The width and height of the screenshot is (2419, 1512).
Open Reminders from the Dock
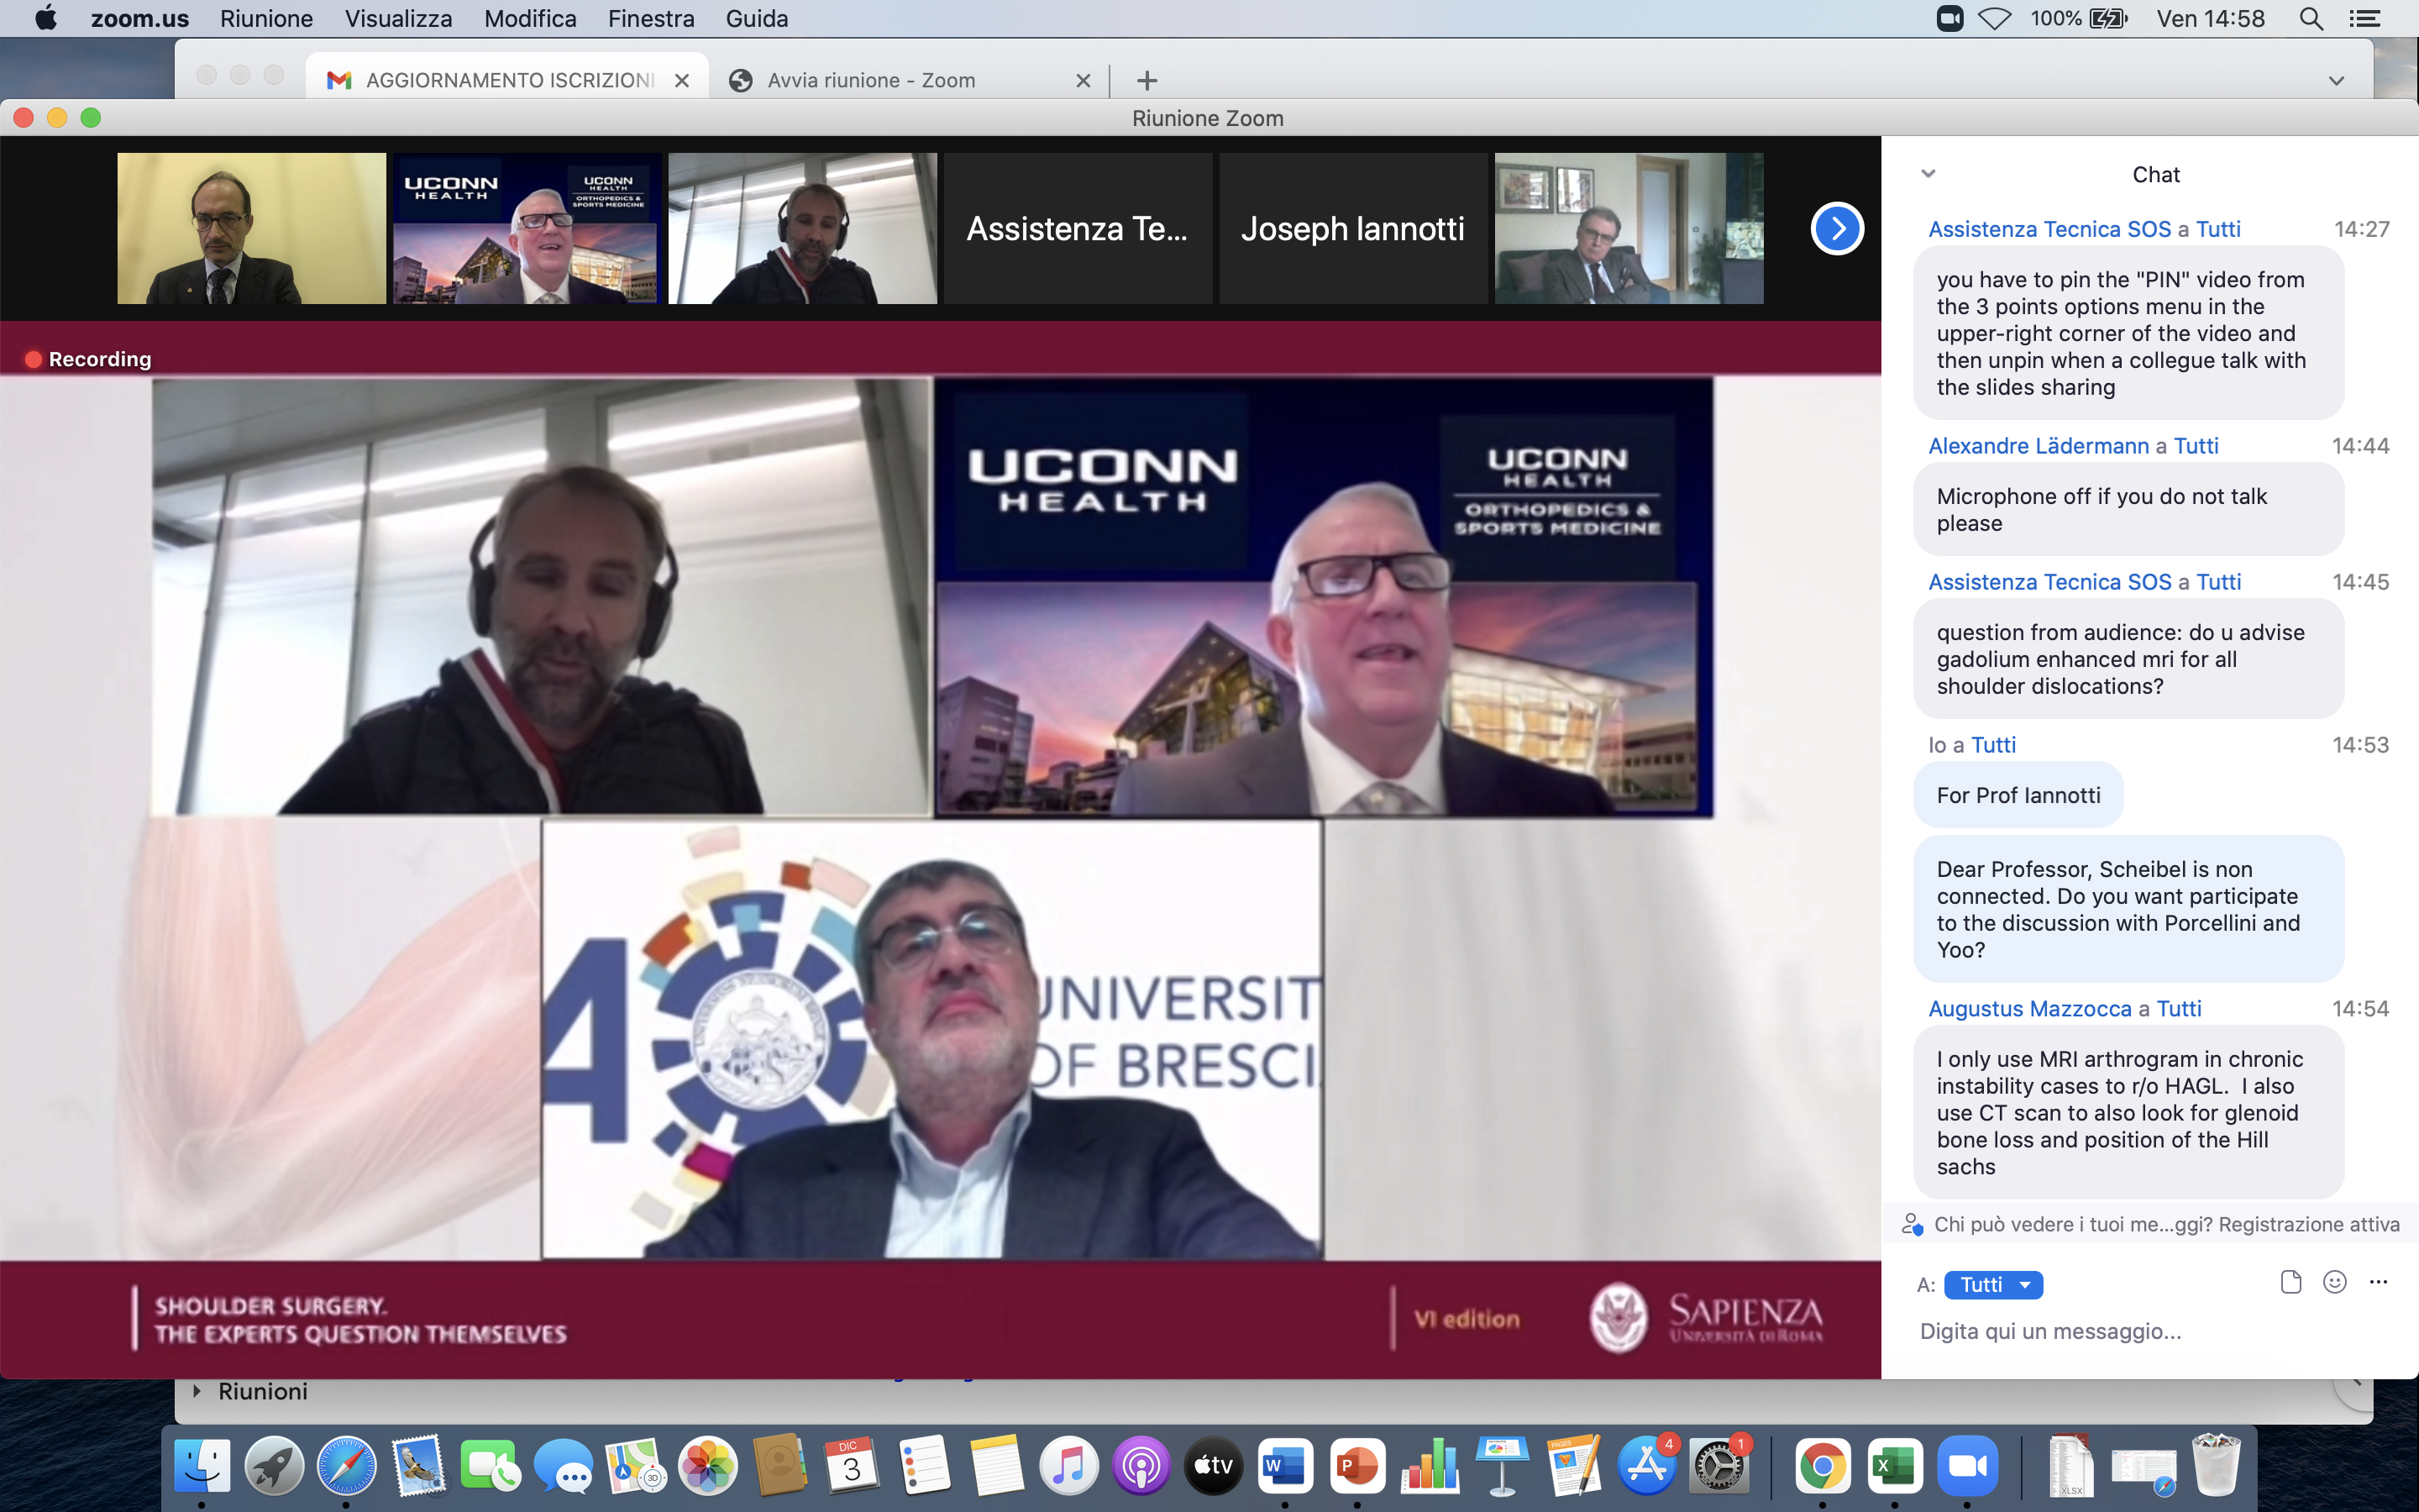[x=925, y=1467]
